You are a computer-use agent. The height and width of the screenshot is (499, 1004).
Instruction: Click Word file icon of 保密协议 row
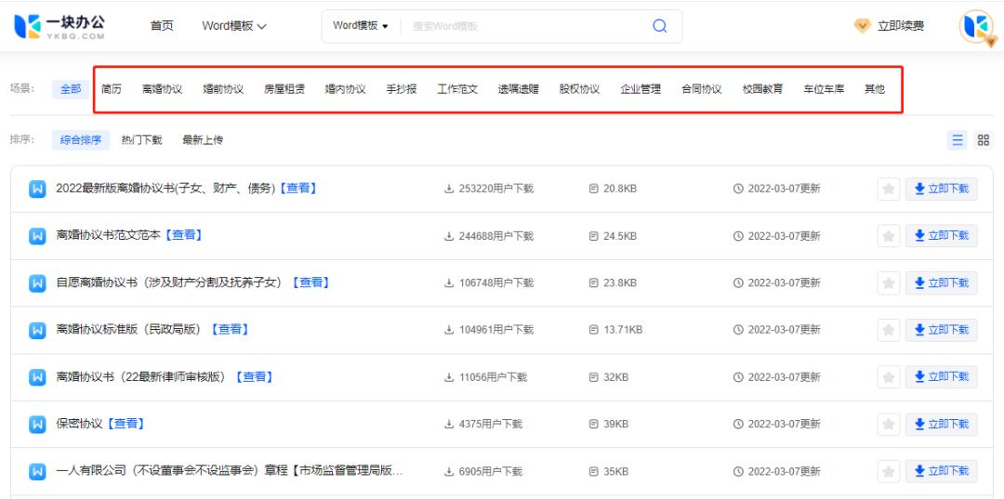(x=37, y=424)
